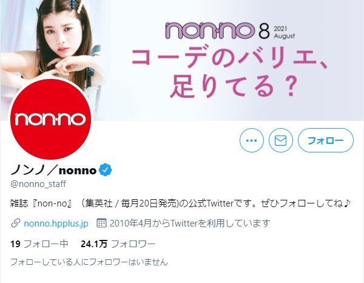View the 24.1万 フォロワー followers list
The height and width of the screenshot is (283, 364).
(118, 244)
